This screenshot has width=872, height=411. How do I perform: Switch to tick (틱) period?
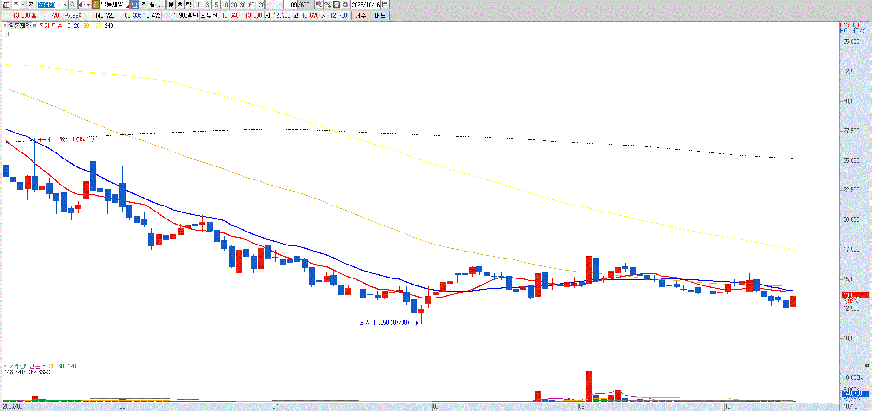pyautogui.click(x=189, y=5)
